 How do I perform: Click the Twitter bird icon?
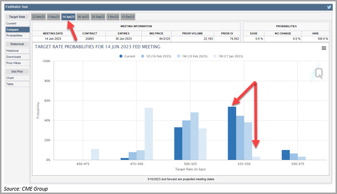(329, 7)
